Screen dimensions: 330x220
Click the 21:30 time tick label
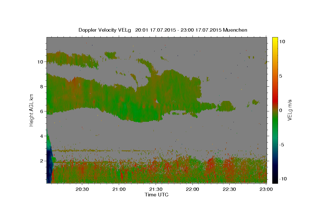[156, 189]
